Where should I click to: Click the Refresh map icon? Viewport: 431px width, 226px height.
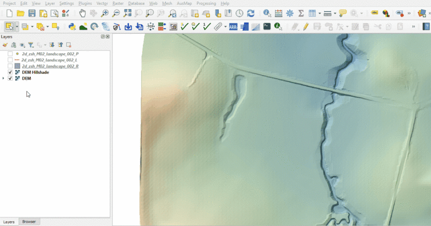point(251,13)
